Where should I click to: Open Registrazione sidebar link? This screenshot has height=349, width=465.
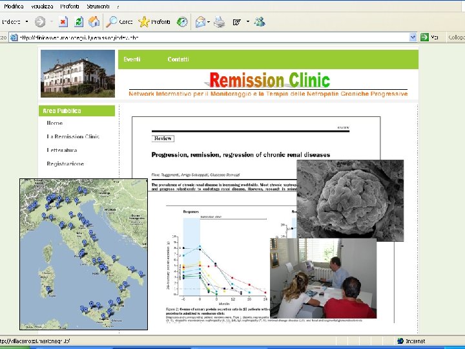point(65,164)
